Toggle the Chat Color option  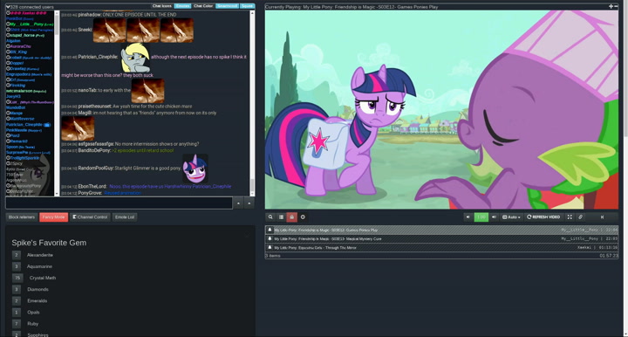coord(203,6)
